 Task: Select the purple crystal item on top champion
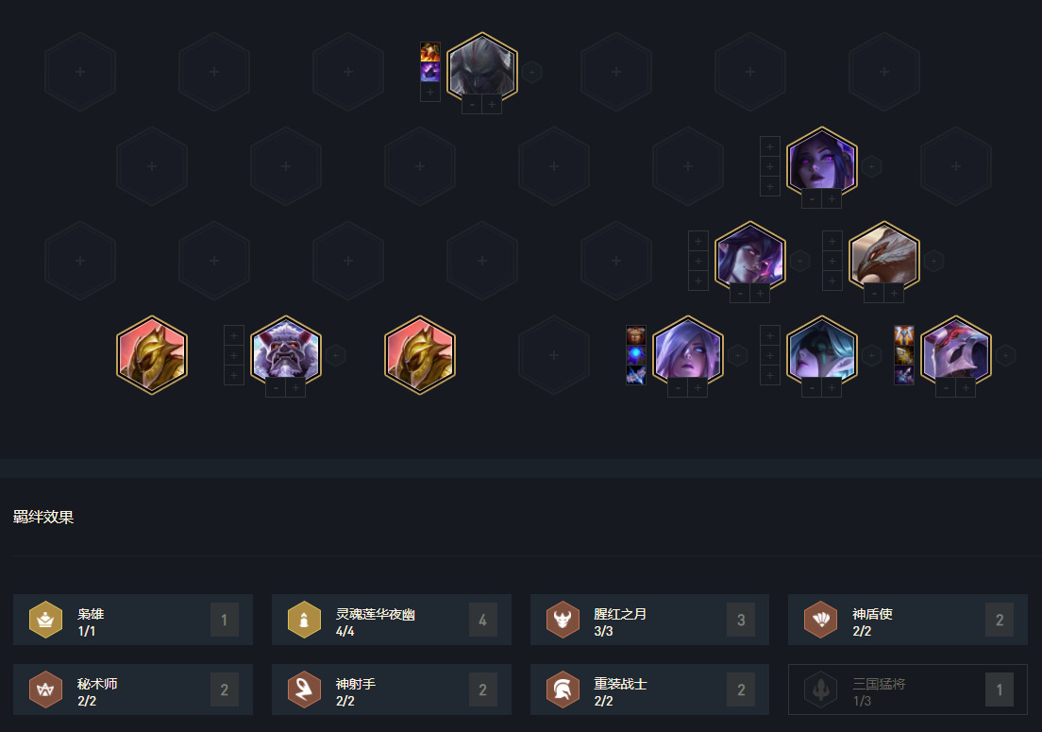coord(430,72)
